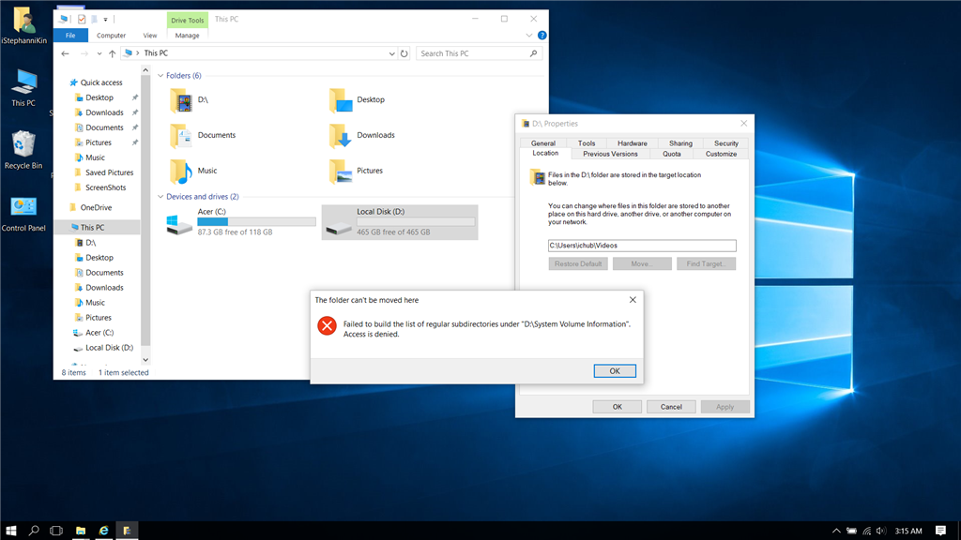Switch to General tab in Properties
Viewport: 961px width, 540px height.
click(x=543, y=143)
